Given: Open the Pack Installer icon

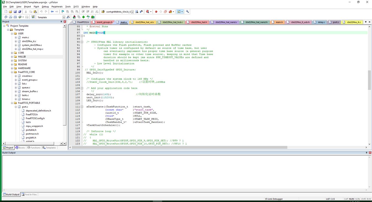Looking at the screenshot, I should (x=93, y=17).
